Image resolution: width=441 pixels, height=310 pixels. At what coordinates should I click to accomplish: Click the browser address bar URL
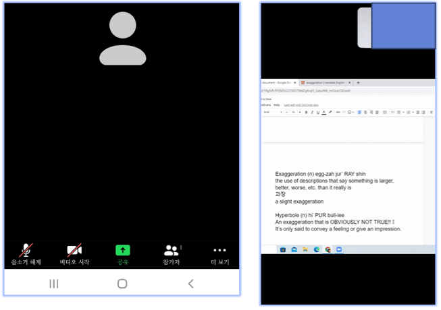pos(348,90)
